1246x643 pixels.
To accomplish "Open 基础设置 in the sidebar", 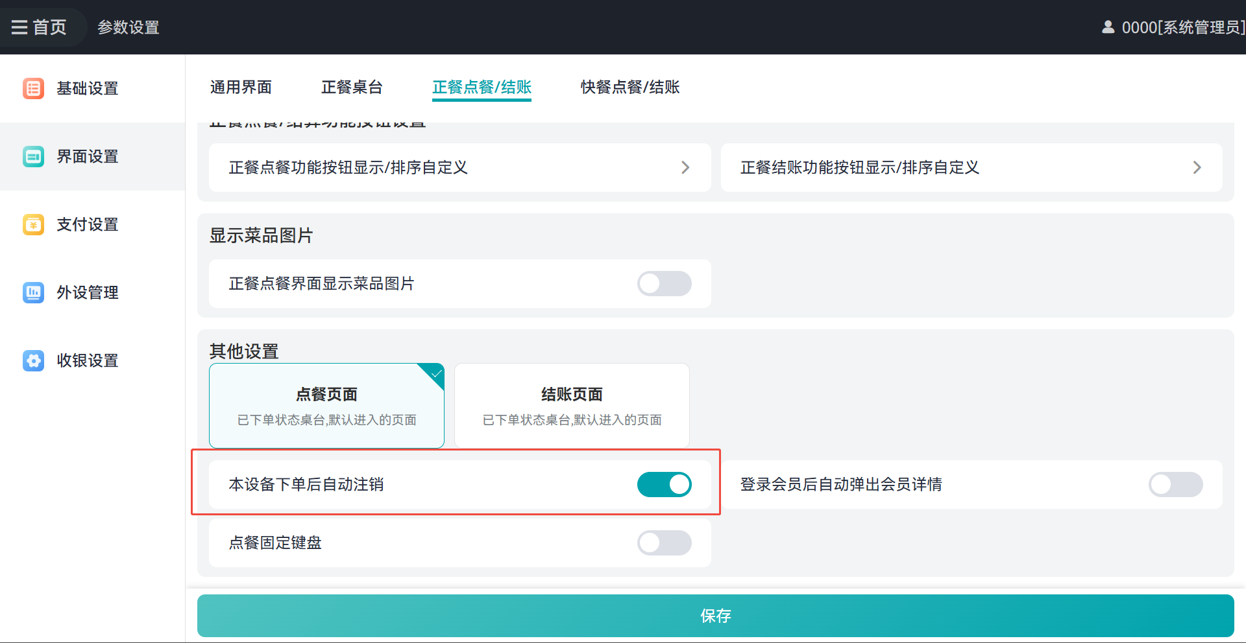I will pos(92,88).
